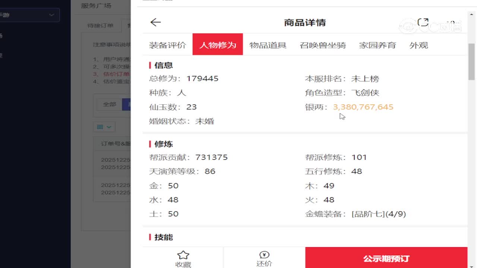
Task: Click the 技能 section heading
Action: click(x=164, y=237)
